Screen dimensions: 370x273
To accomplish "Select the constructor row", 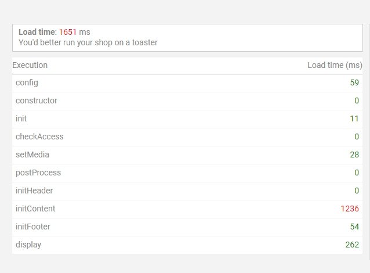I will [x=187, y=101].
